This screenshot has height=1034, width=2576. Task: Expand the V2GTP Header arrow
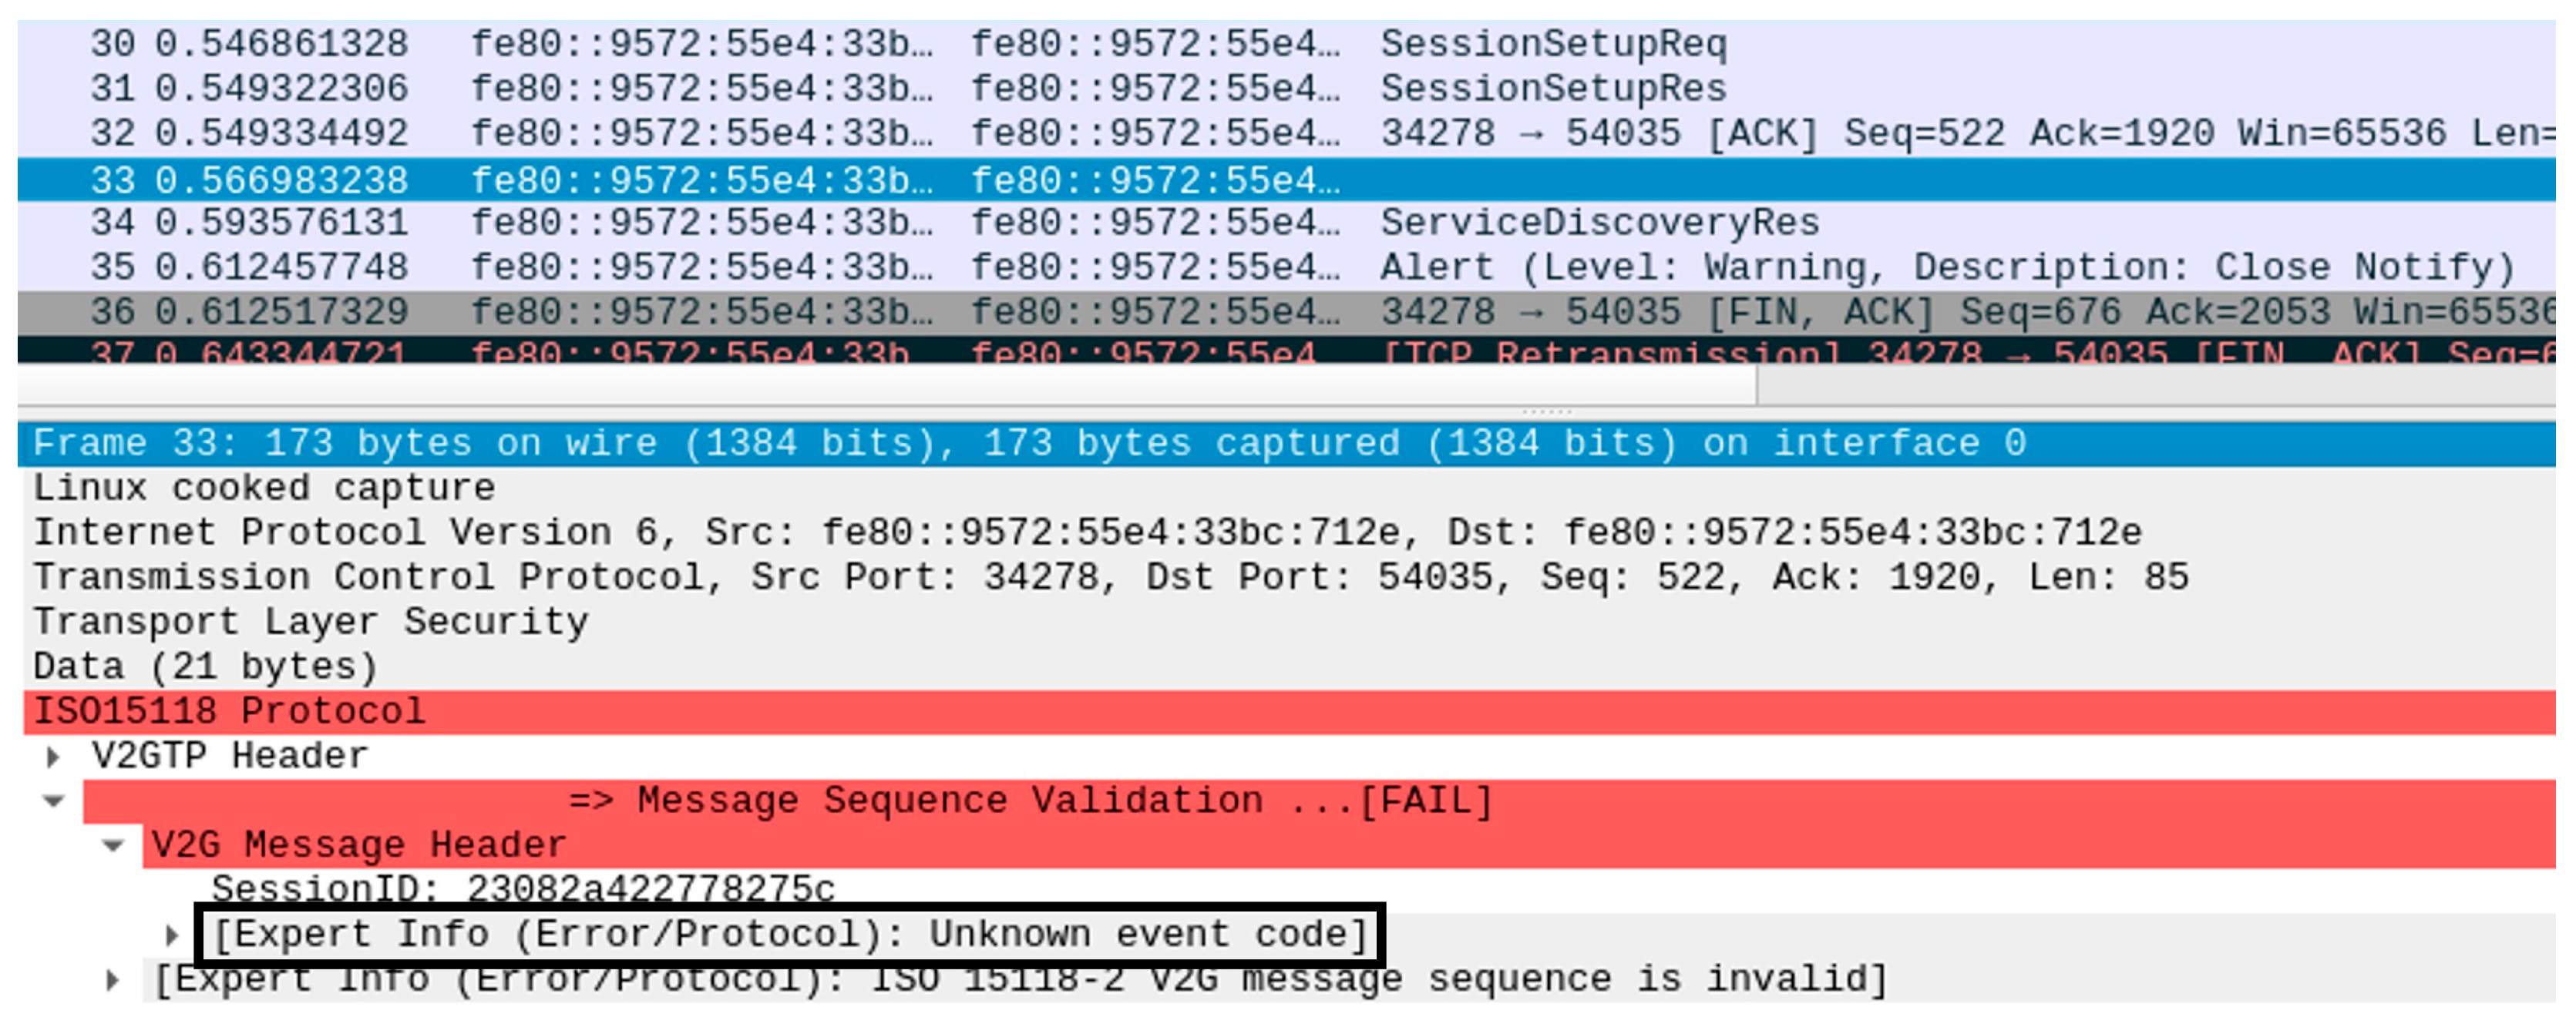pos(53,758)
